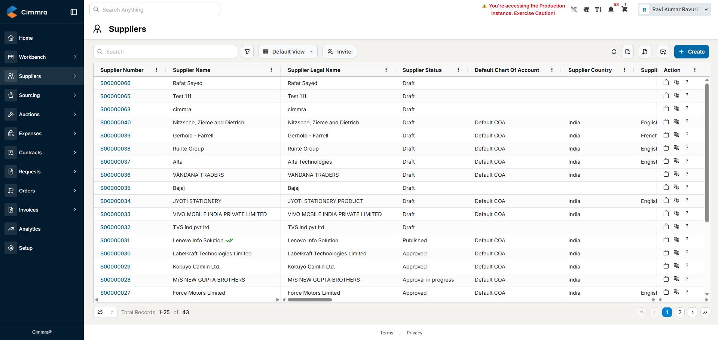Open Requests in the sidebar
The height and width of the screenshot is (340, 718).
[42, 171]
